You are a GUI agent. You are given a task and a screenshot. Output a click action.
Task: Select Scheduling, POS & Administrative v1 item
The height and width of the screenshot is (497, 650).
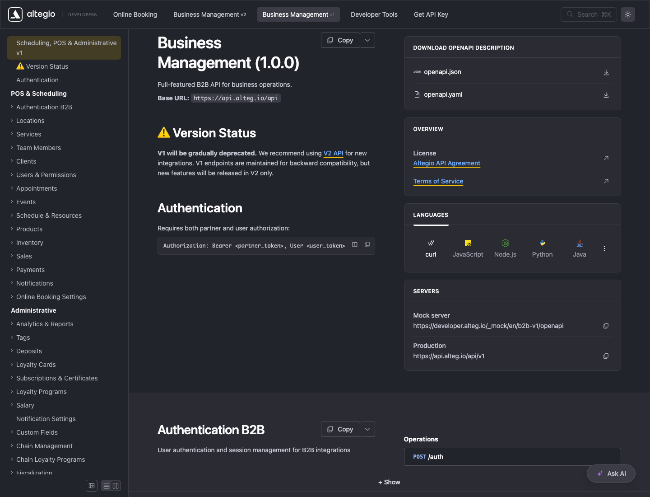click(64, 48)
